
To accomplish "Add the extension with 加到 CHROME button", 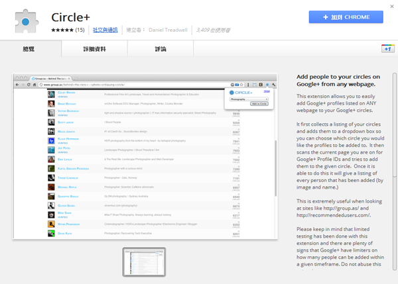I will pos(346,17).
